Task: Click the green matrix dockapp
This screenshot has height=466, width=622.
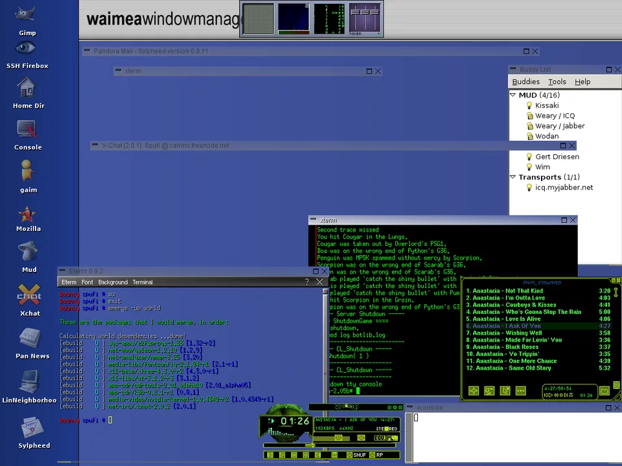Action: [329, 19]
